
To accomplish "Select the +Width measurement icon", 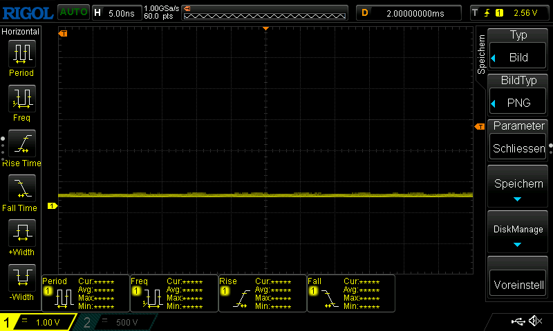I will (x=21, y=233).
